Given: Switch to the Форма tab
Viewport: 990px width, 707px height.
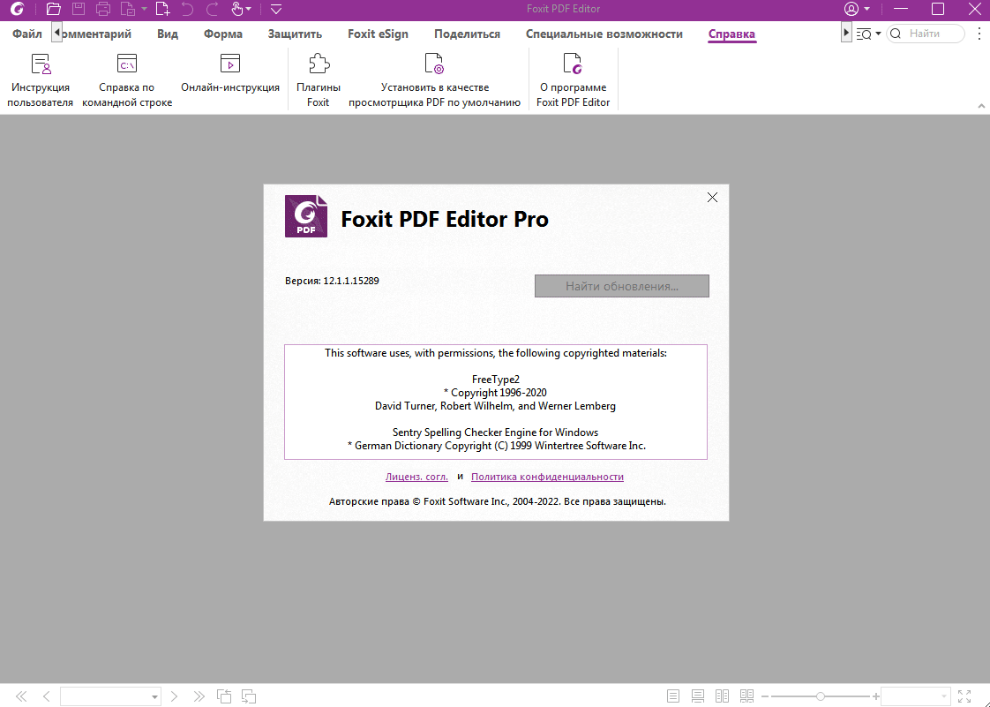Looking at the screenshot, I should 223,34.
